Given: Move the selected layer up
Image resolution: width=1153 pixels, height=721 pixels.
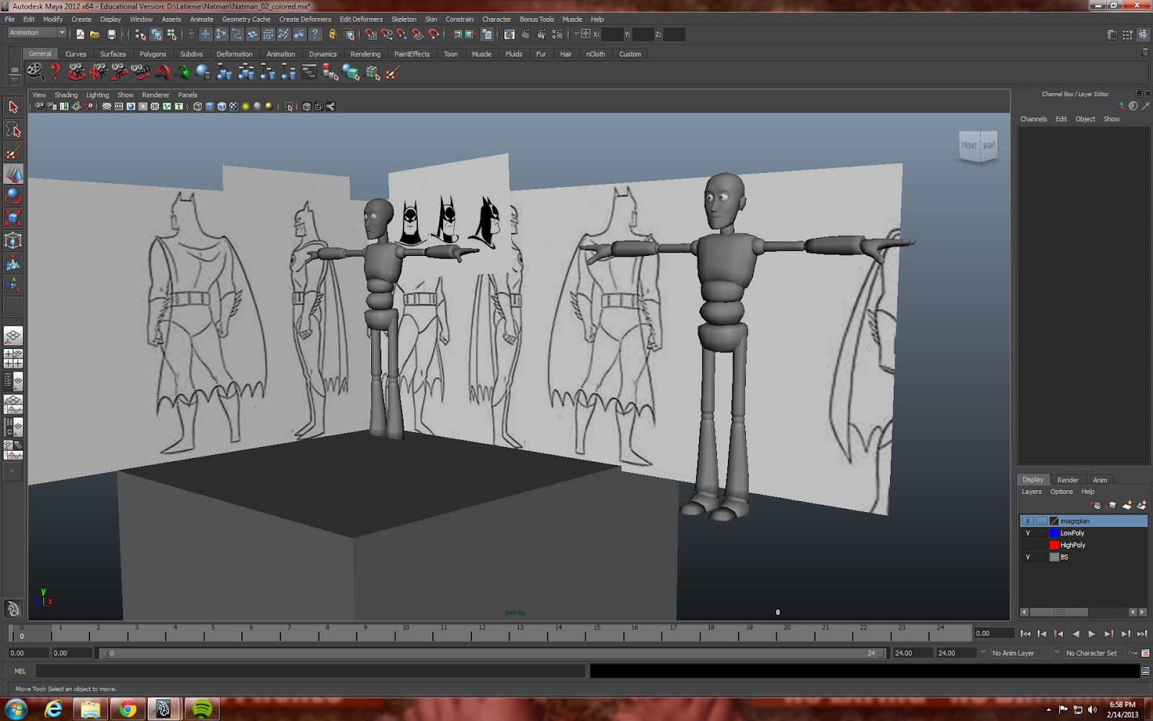Looking at the screenshot, I should pyautogui.click(x=1096, y=505).
